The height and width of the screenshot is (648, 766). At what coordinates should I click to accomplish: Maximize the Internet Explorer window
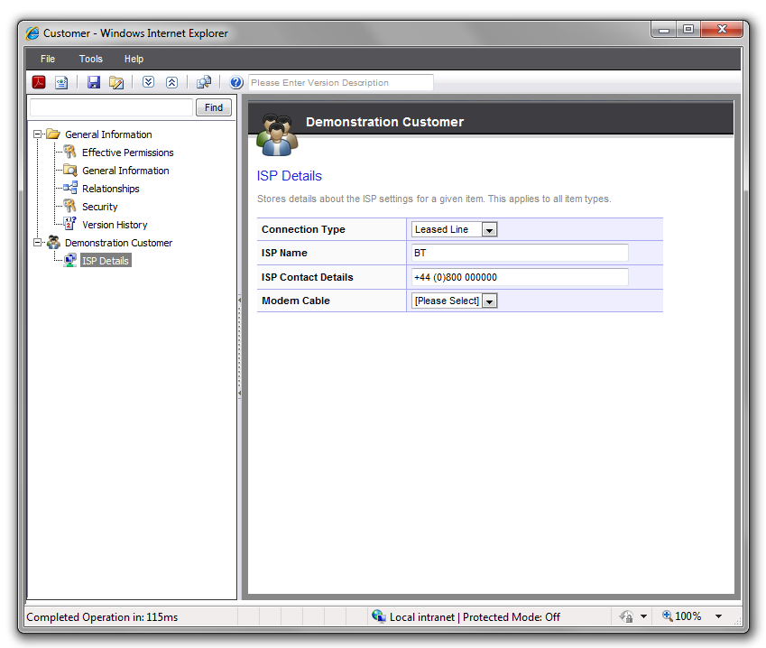point(688,30)
